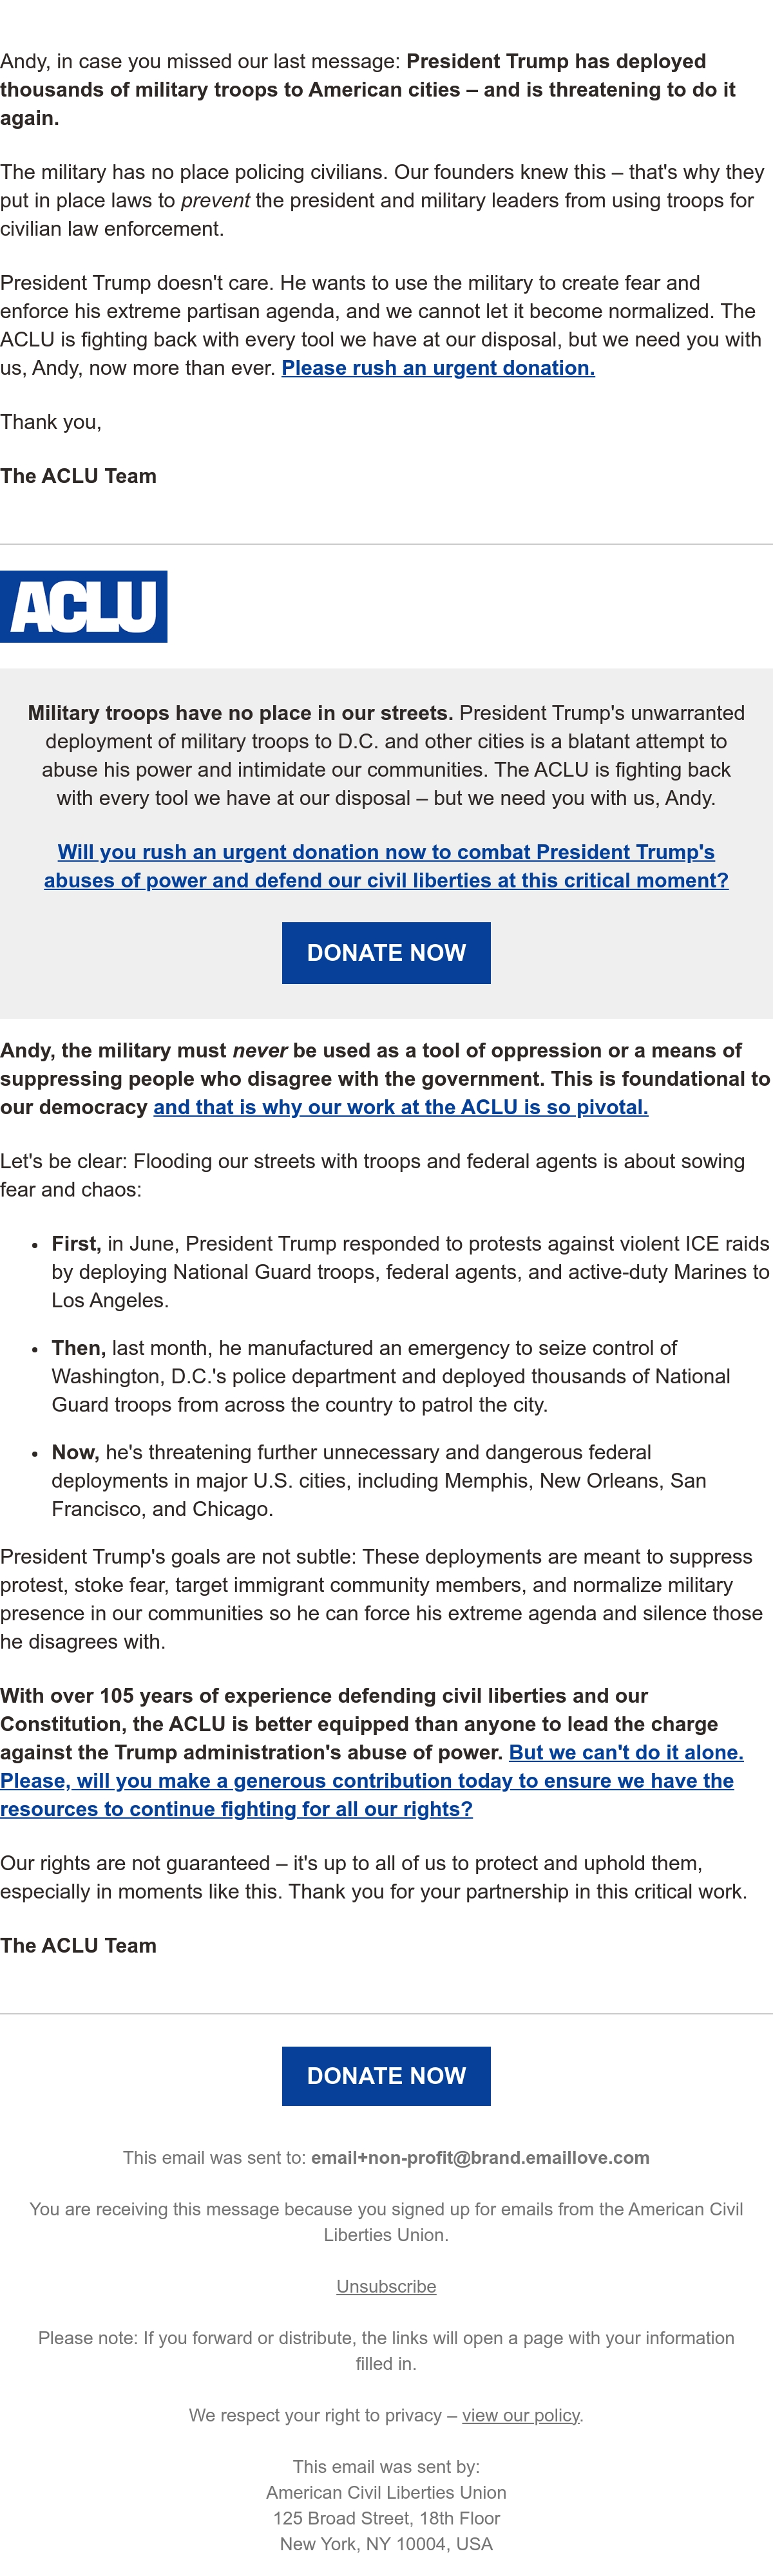Open the 'view our policy' link
Screen dimensions: 773x2576
(x=521, y=2415)
